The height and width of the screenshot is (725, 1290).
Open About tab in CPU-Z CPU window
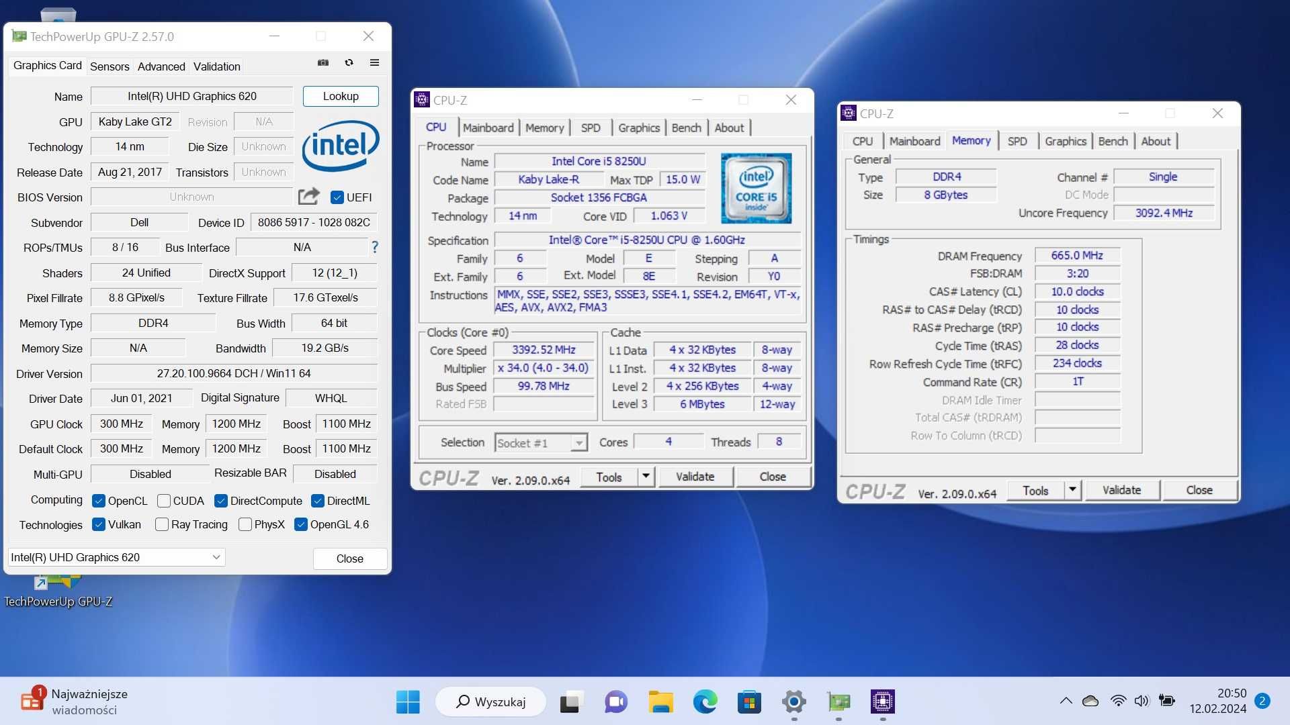(729, 128)
